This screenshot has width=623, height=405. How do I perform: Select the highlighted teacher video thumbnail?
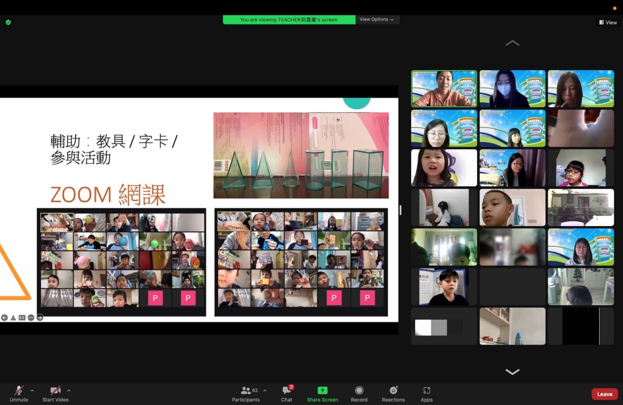coord(444,89)
